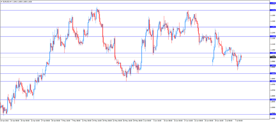
Task: Click the 5 Jun 16:00 time label
Action: (x=157, y=121)
